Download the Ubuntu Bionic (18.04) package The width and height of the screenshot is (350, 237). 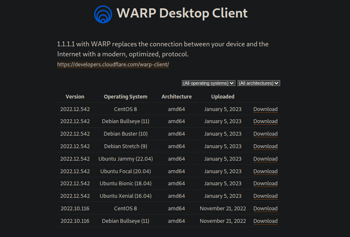(266, 183)
